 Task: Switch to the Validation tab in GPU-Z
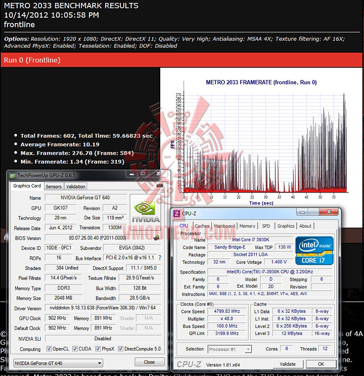tap(76, 186)
